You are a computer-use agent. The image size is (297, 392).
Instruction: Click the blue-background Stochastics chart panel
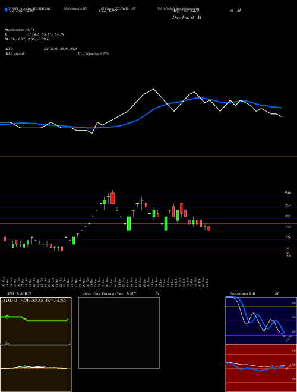261,321
